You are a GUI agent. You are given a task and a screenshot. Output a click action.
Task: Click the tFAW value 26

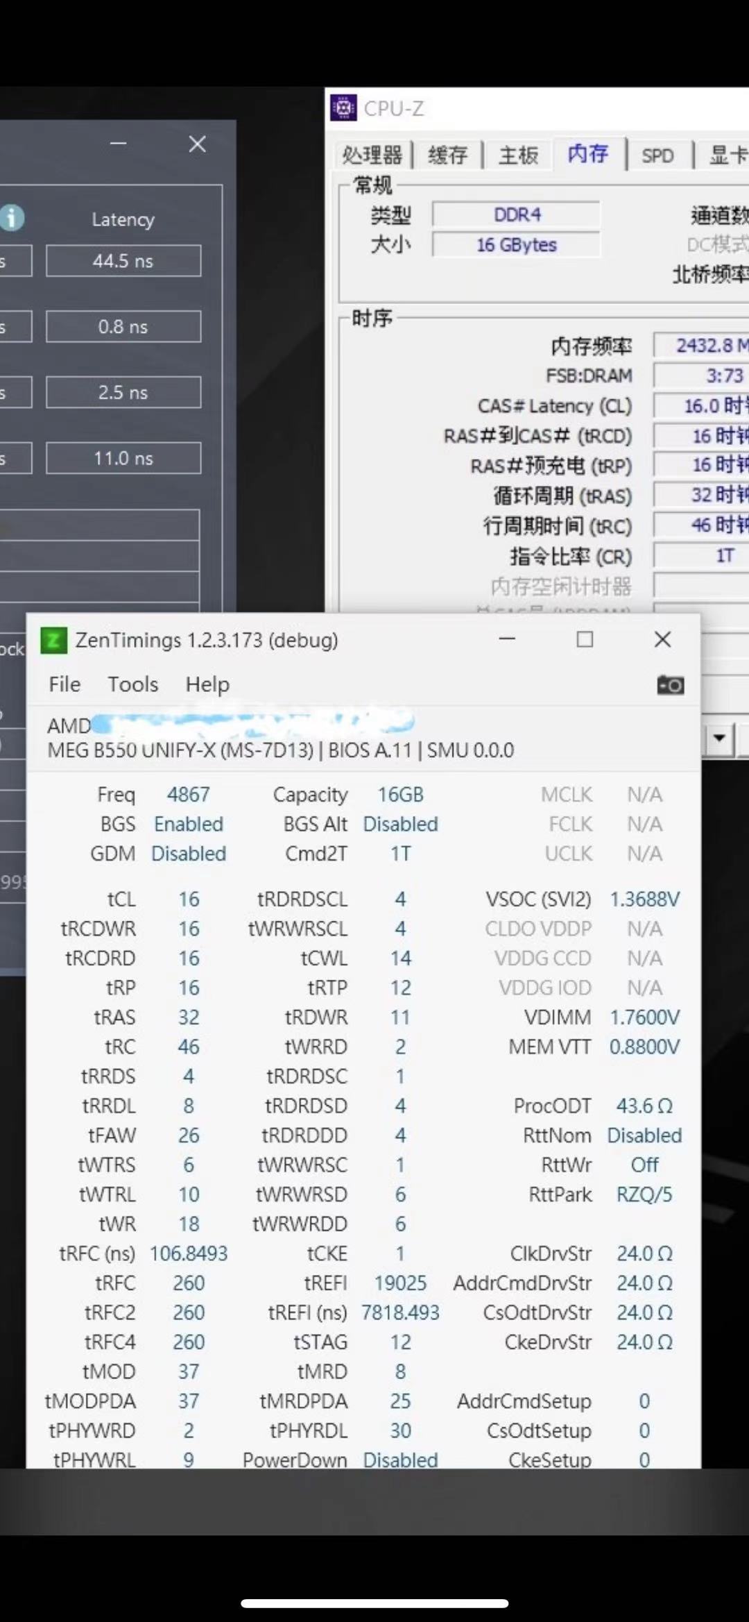[189, 1135]
